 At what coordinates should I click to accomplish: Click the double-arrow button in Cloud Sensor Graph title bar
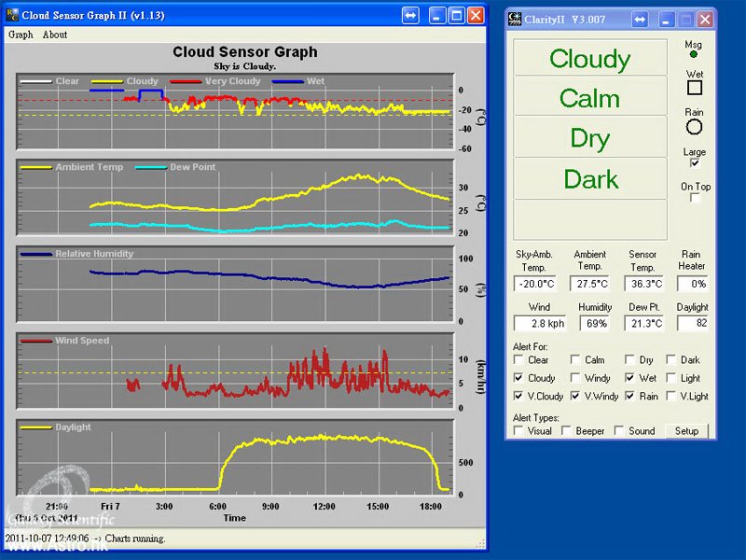click(x=410, y=15)
